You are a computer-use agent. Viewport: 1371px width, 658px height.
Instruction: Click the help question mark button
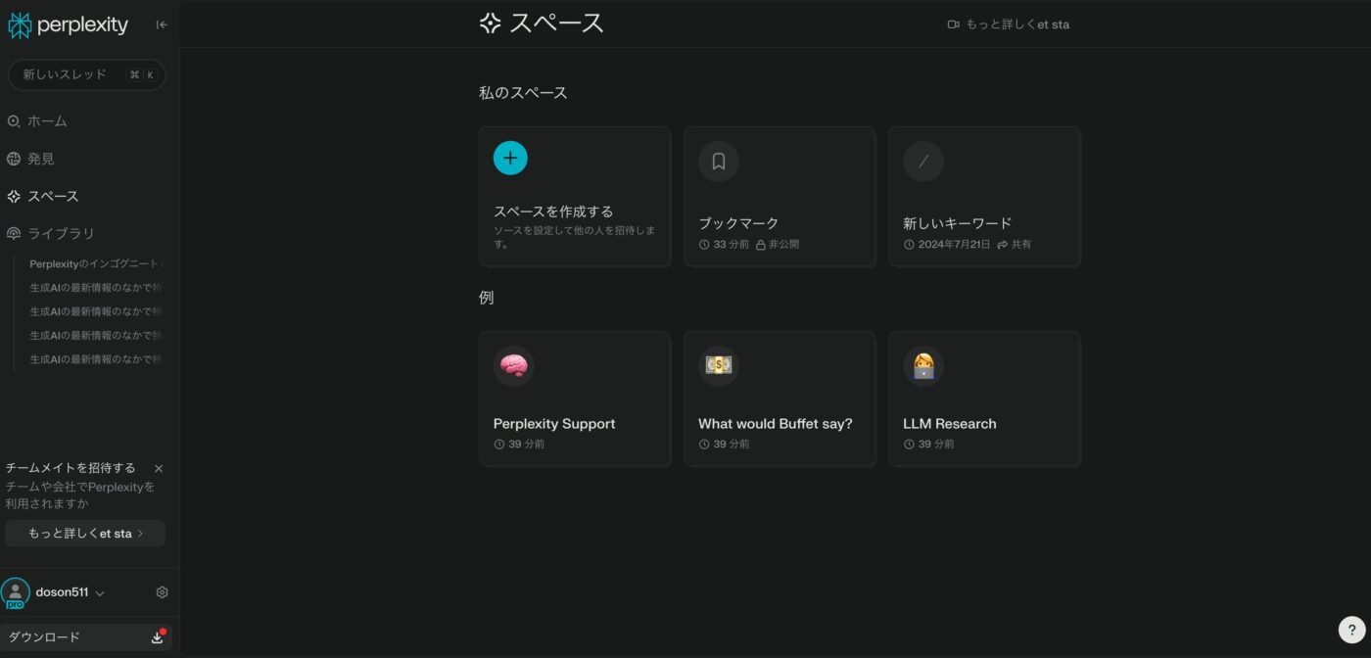(x=1351, y=630)
